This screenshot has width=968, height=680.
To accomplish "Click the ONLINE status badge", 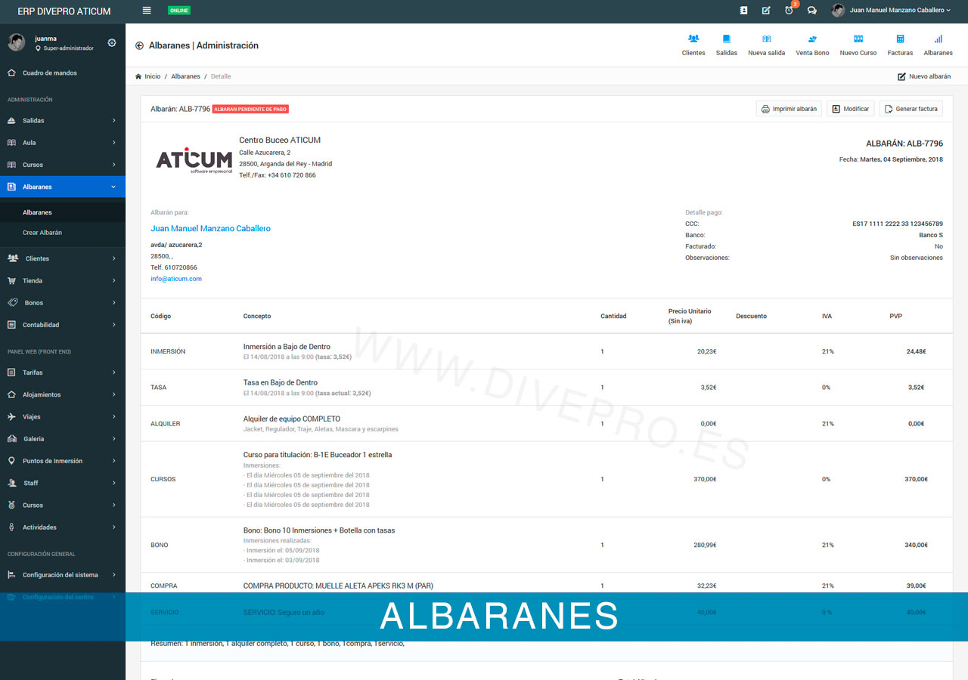I will 179,11.
